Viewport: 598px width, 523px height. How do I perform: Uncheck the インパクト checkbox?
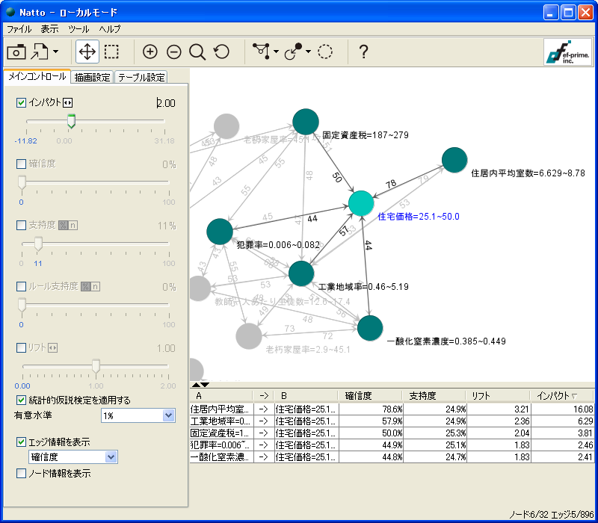pos(21,103)
